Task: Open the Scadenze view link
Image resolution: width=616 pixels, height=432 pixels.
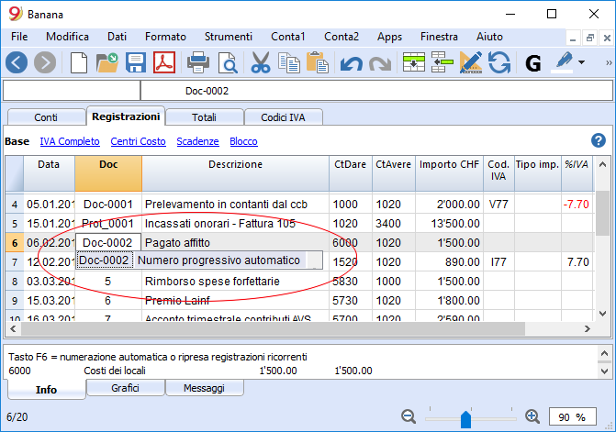Action: coord(197,141)
